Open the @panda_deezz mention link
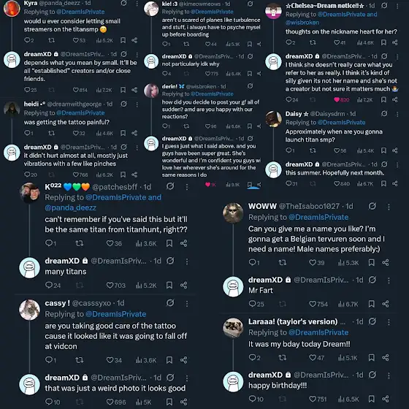The height and width of the screenshot is (409, 409). [x=70, y=207]
